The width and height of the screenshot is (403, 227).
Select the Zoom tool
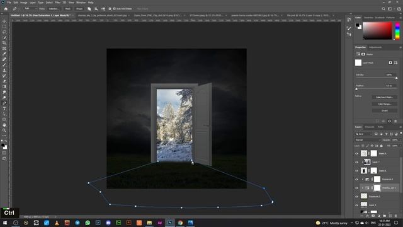(x=4, y=131)
